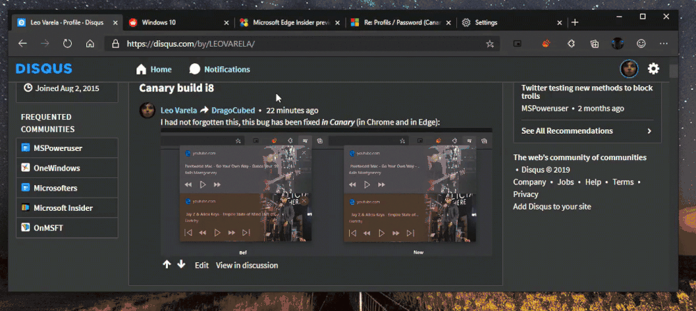Open the Collections icon in toolbar
696x311 pixels.
click(594, 43)
